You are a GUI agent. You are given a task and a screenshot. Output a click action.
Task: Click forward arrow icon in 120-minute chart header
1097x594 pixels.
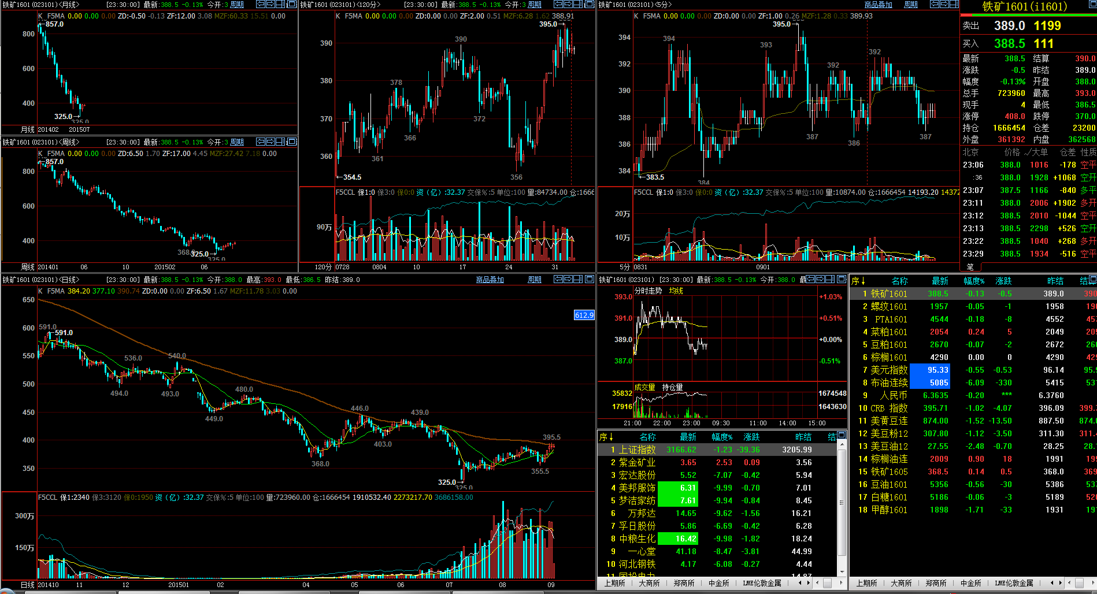569,4
